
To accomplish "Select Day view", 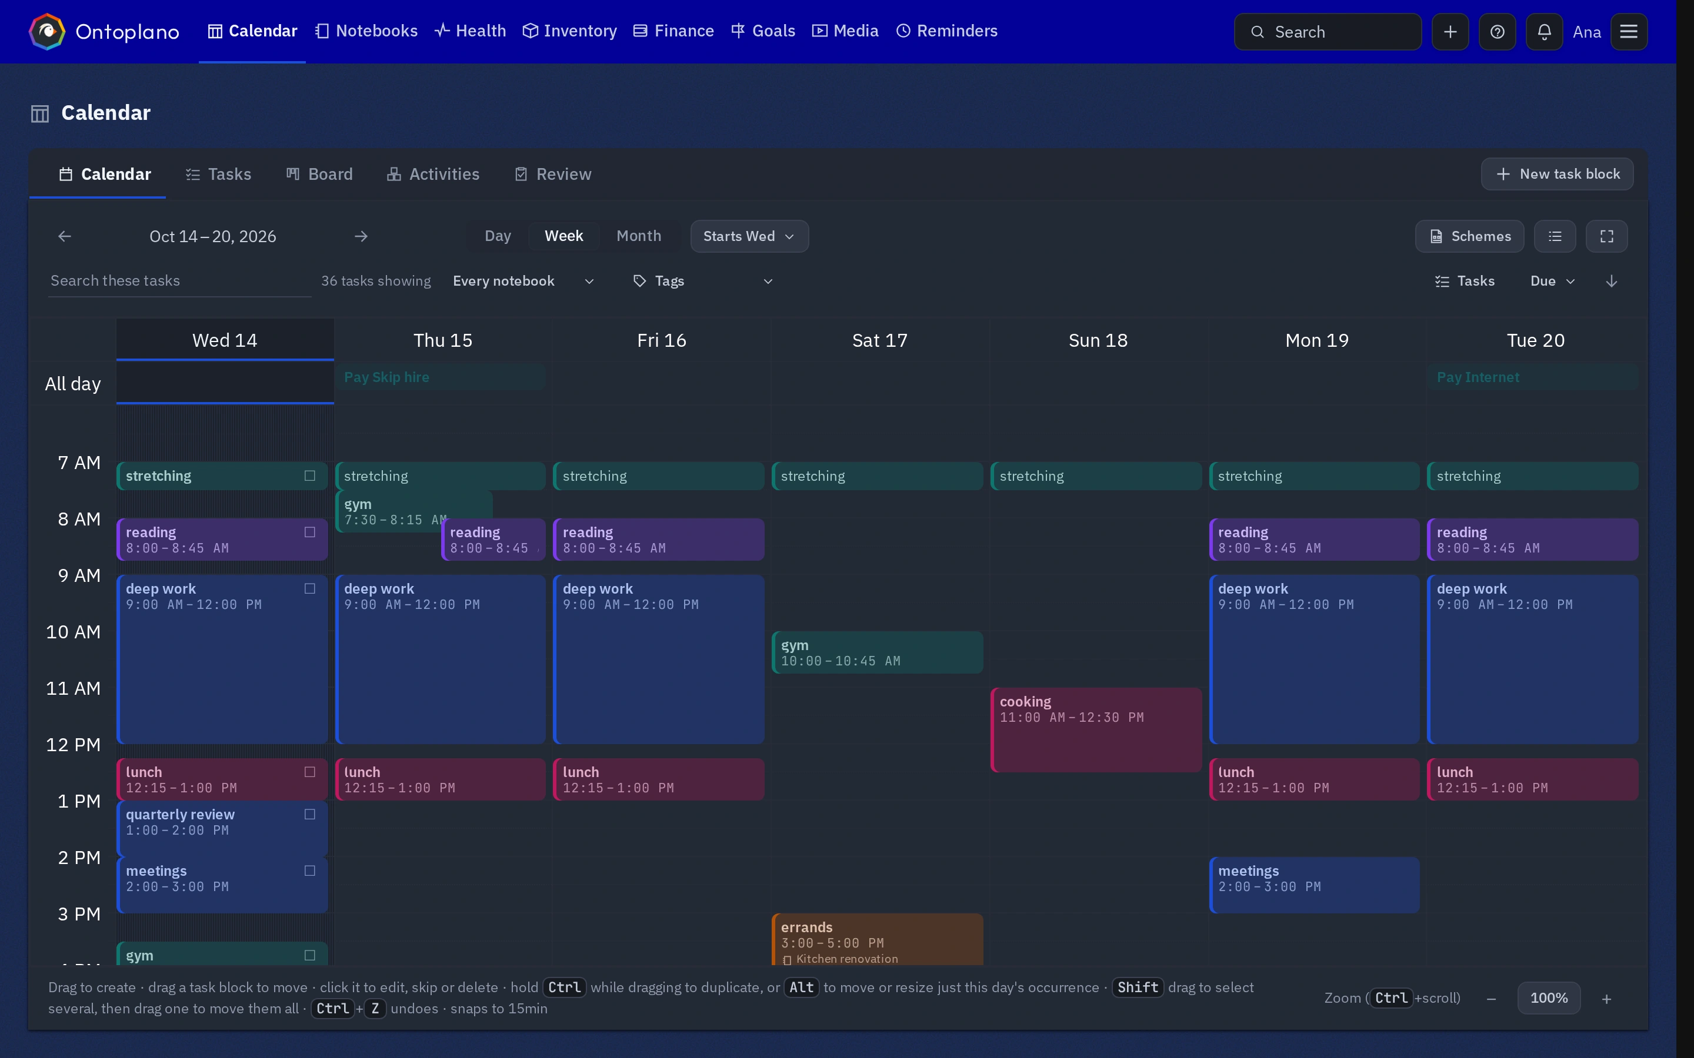I will [498, 236].
